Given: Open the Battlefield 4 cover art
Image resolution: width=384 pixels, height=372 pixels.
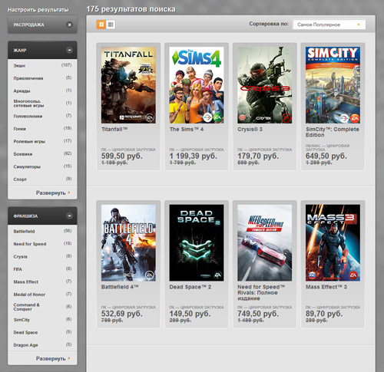Looking at the screenshot, I should [128, 243].
